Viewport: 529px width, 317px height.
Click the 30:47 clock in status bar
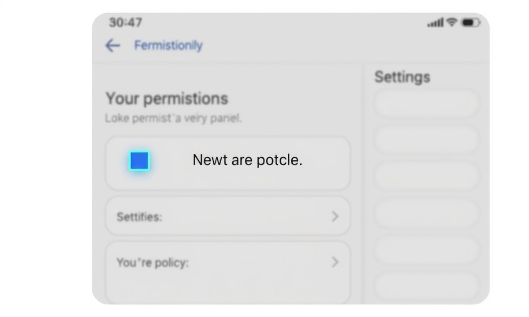126,22
